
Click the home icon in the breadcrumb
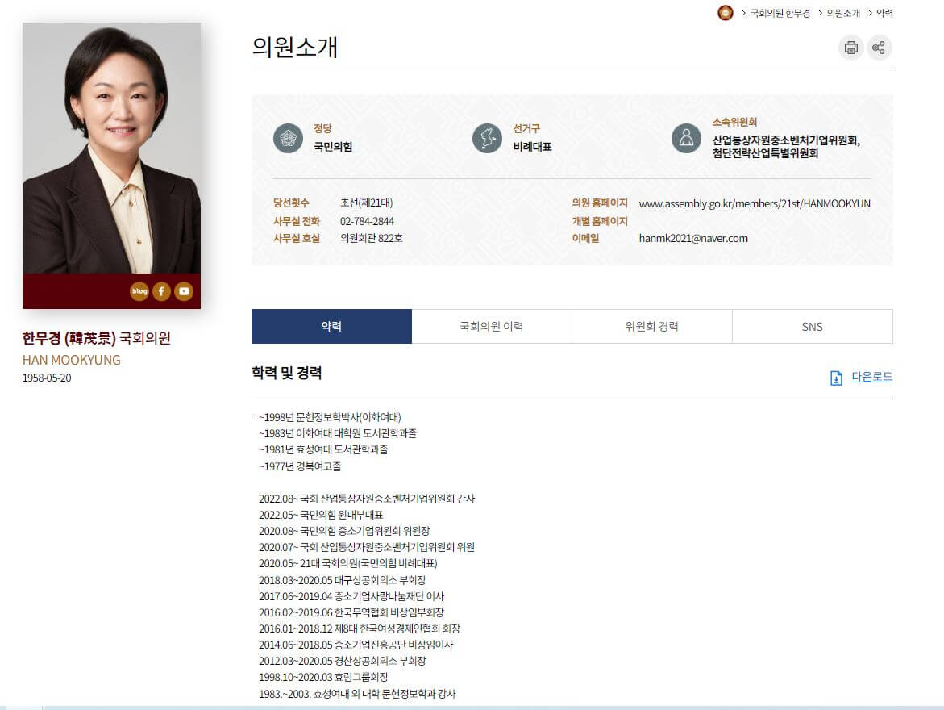(x=723, y=13)
